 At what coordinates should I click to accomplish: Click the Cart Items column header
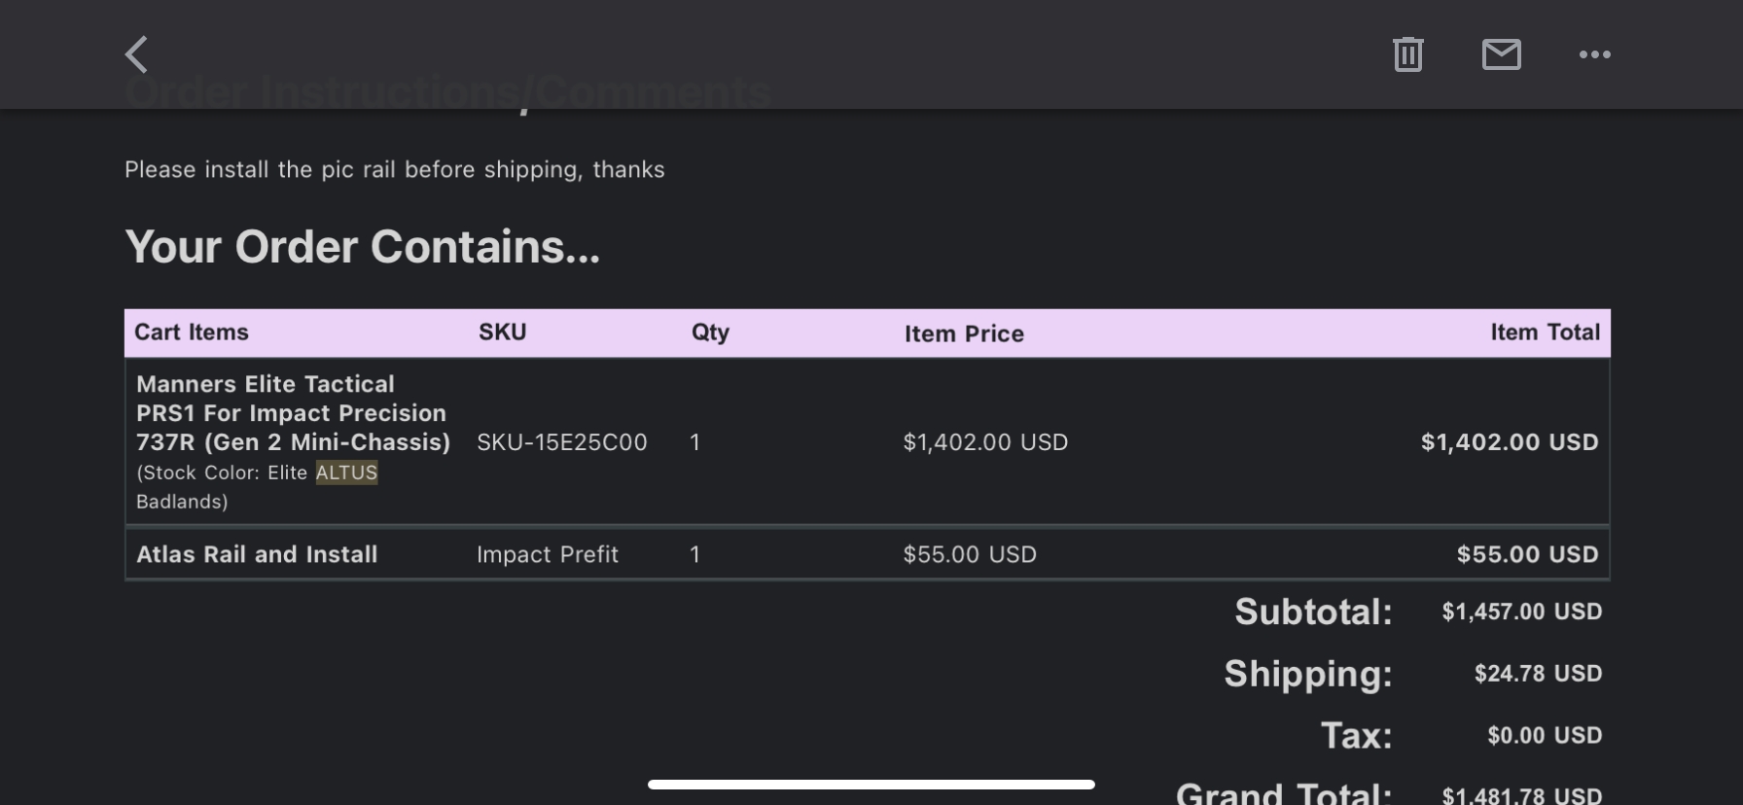click(192, 332)
